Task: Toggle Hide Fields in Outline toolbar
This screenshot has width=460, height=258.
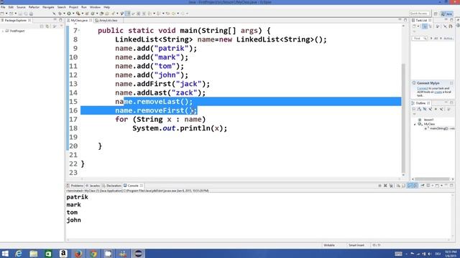Action: [425, 109]
